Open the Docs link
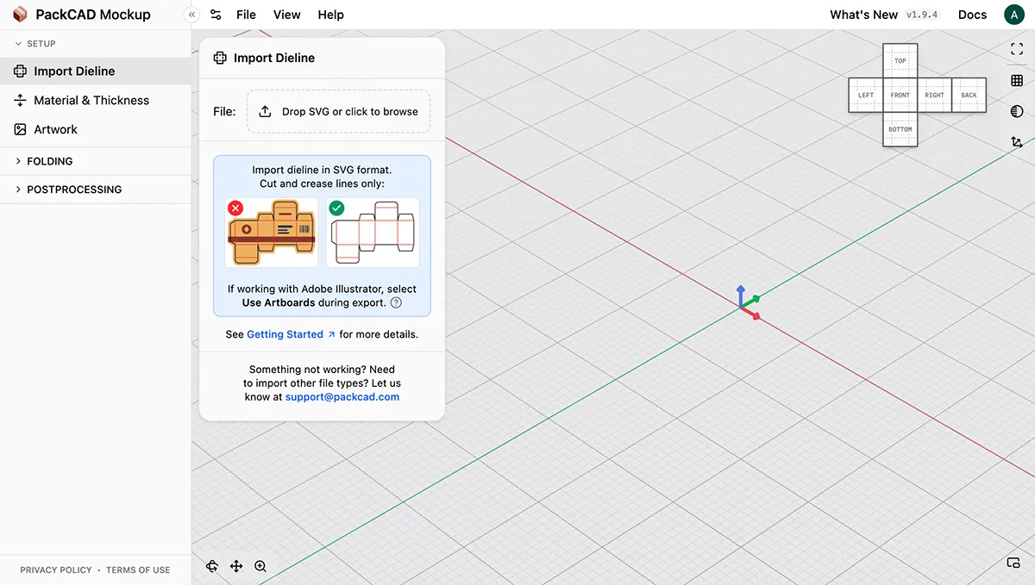The width and height of the screenshot is (1035, 585). pos(972,15)
